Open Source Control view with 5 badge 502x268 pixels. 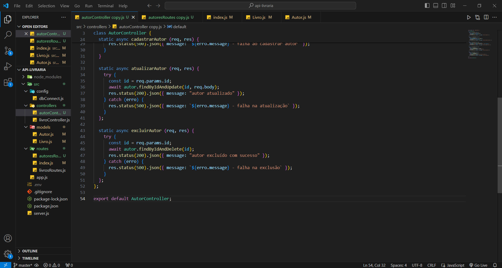click(x=8, y=51)
